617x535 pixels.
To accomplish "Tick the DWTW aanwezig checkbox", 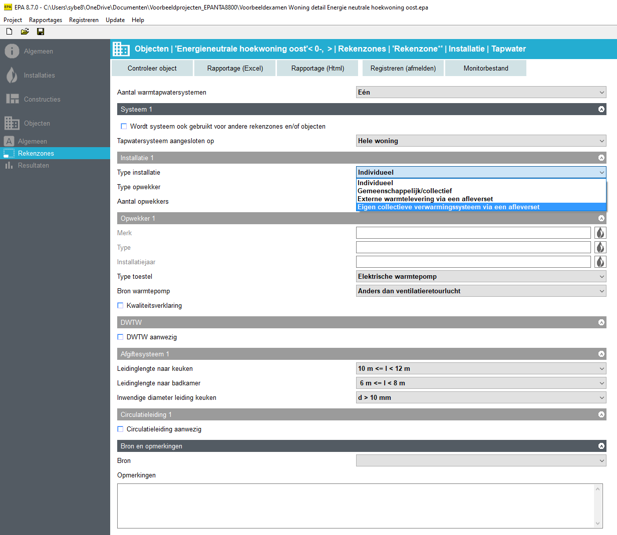I will (120, 337).
